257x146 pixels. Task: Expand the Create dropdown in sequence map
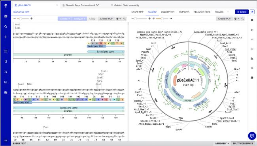click(65, 19)
